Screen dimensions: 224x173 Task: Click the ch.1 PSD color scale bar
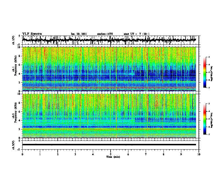(205, 72)
